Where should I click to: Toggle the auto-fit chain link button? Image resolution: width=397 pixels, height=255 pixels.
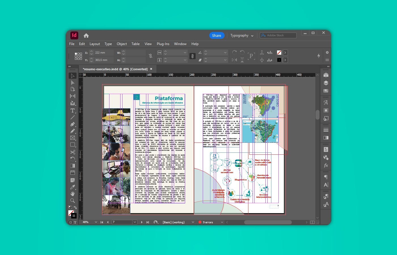192,56
